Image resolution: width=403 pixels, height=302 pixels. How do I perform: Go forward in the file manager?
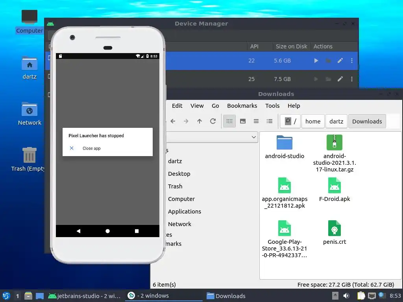pos(186,121)
